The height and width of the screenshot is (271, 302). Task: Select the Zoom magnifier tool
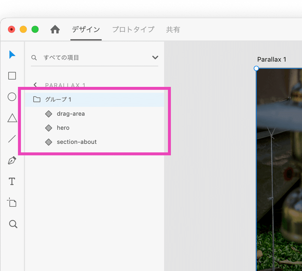(13, 224)
